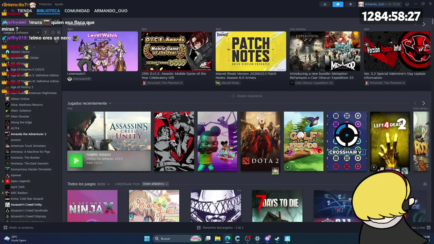This screenshot has width=434, height=244.
Task: Collapse the Todos los juegos shelf using the chevron
Action: click(425, 184)
